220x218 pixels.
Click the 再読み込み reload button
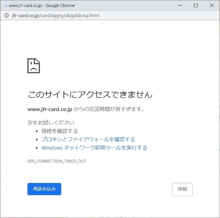tap(44, 189)
